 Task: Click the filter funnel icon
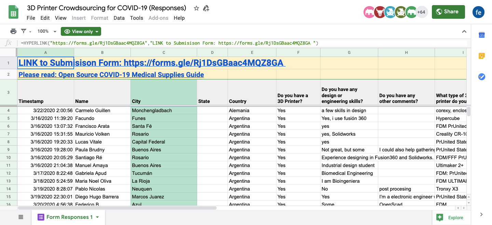(24, 31)
